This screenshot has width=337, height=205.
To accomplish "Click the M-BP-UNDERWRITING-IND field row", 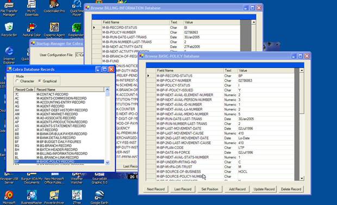I will pyautogui.click(x=220, y=162).
